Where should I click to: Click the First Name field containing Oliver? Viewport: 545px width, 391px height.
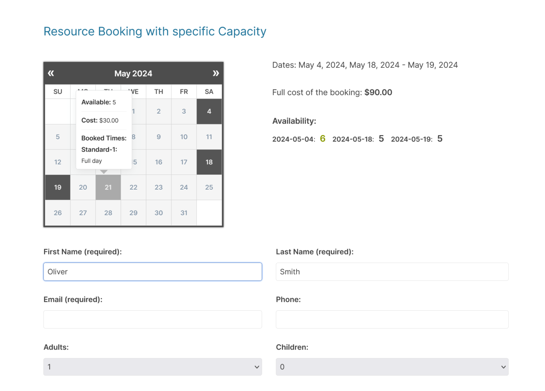click(x=153, y=271)
